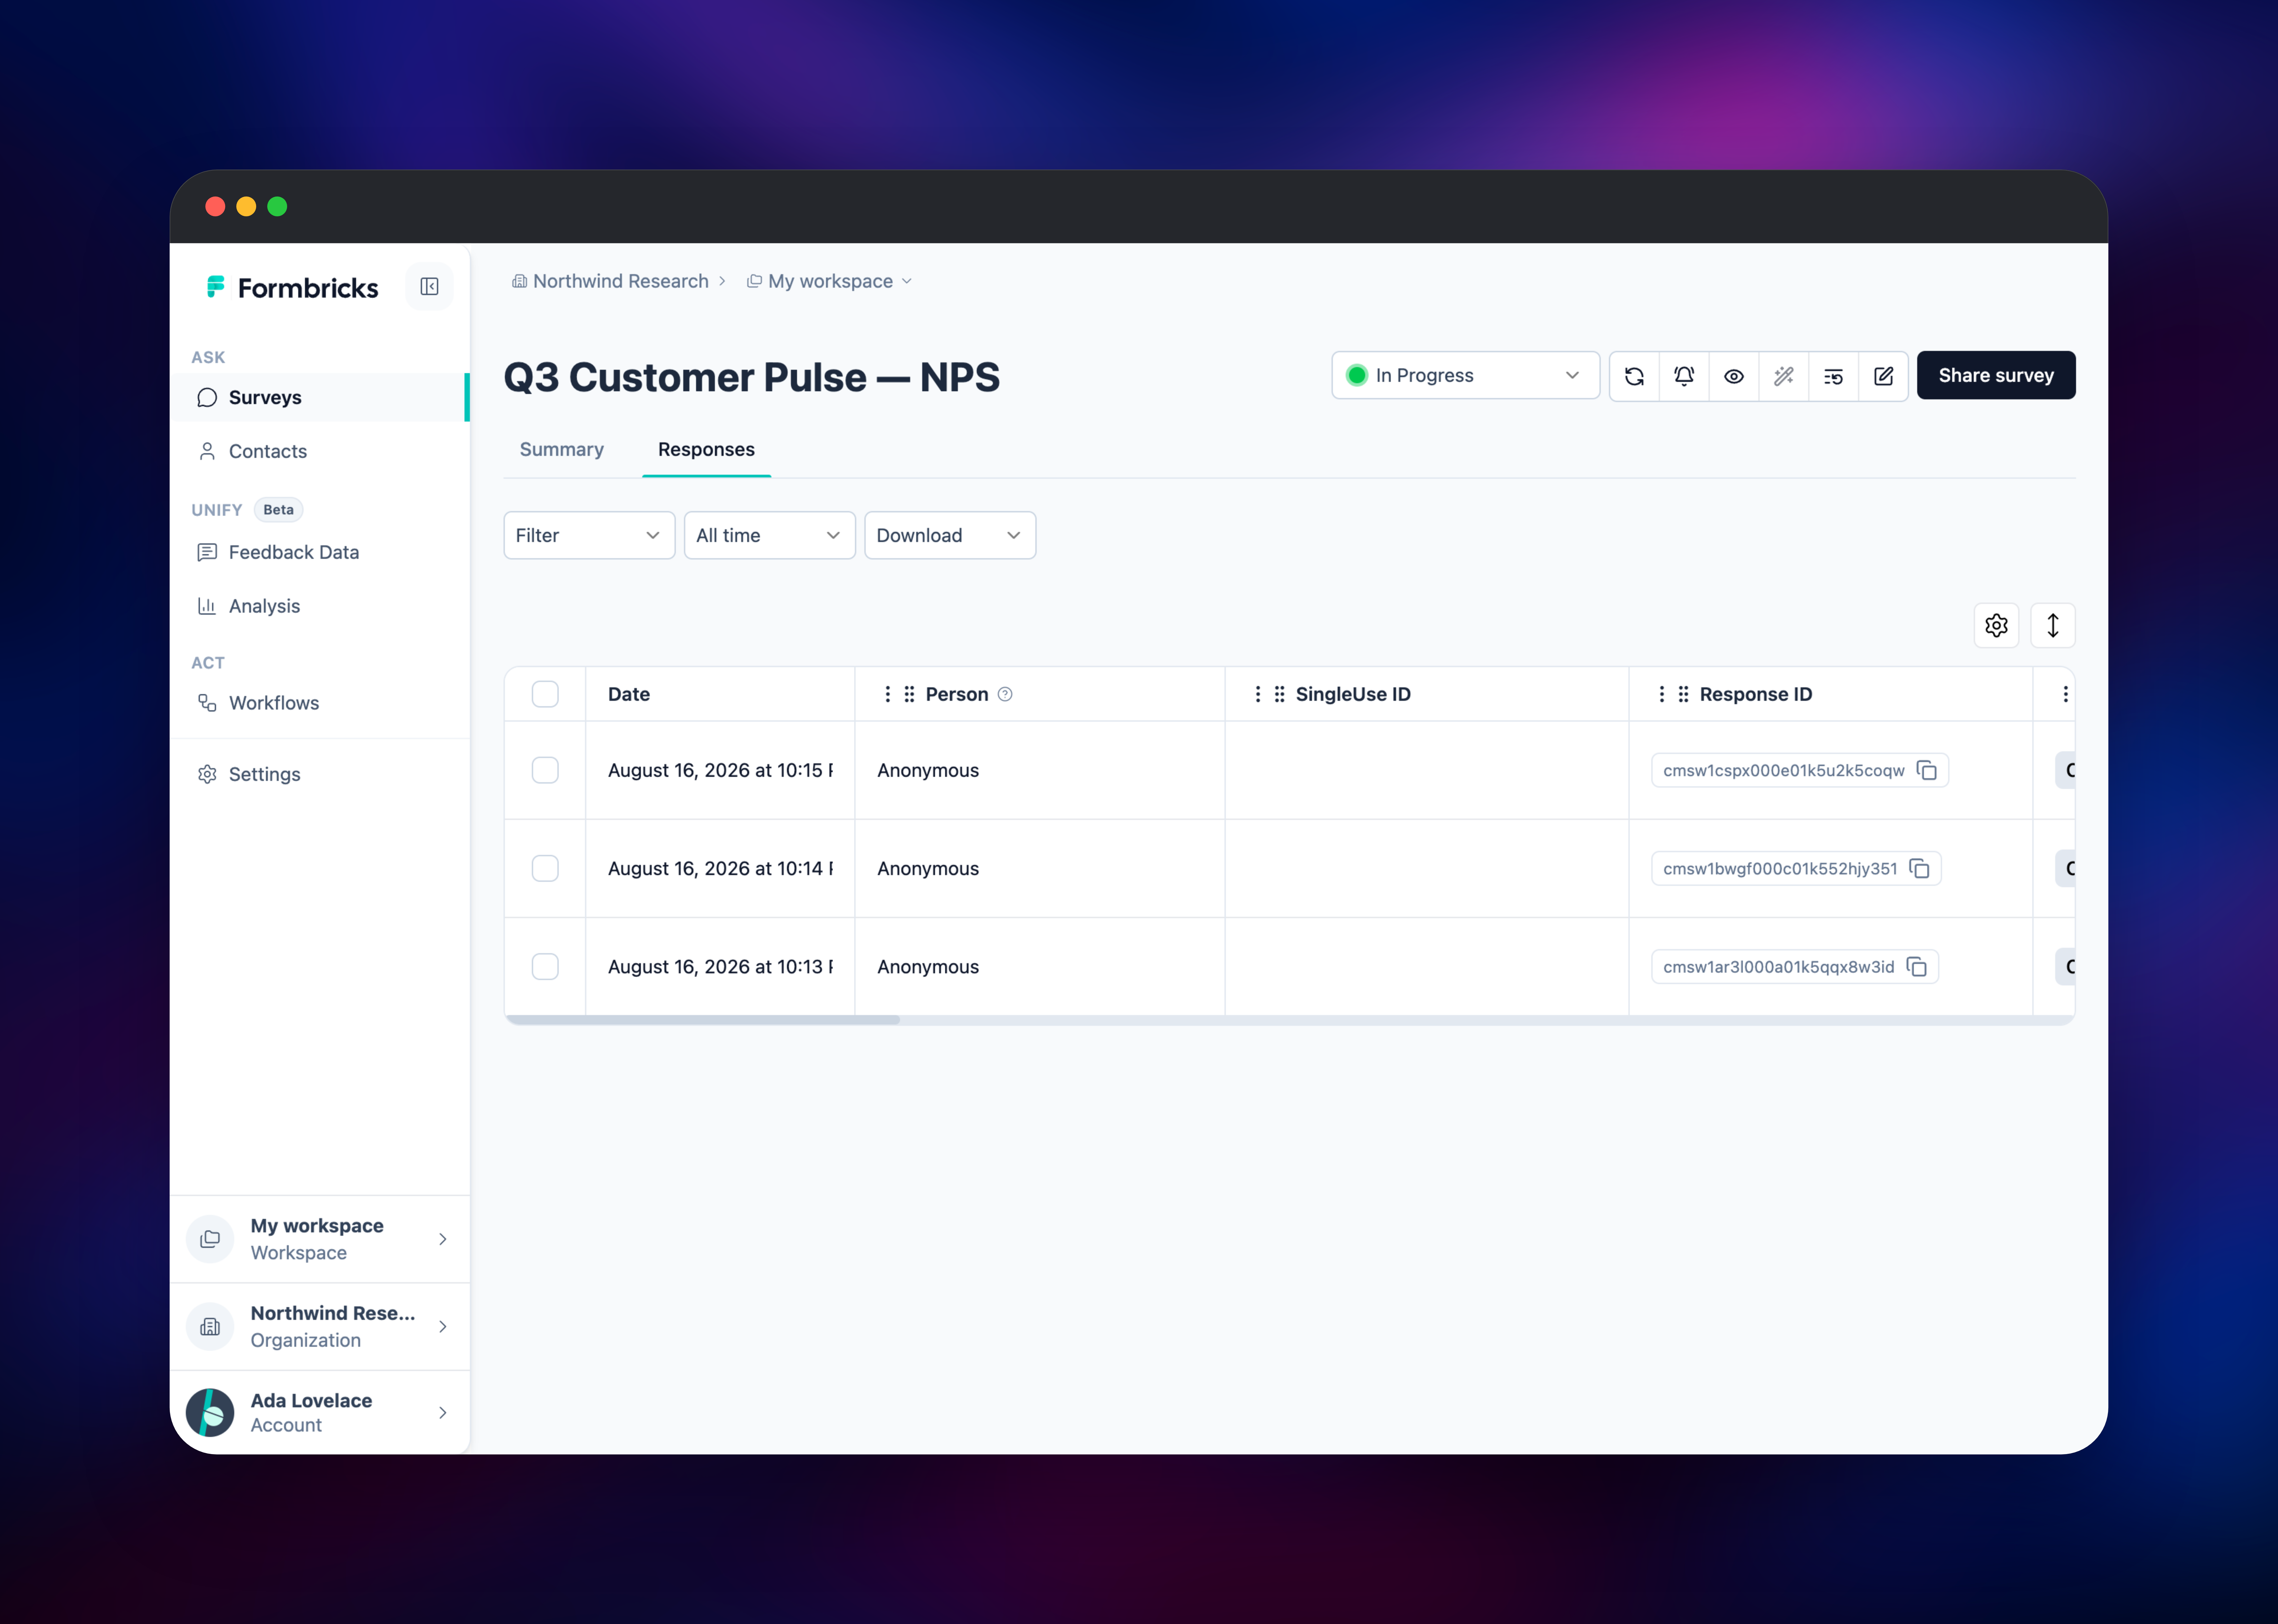Collapse the sidebar with the panel icon
The height and width of the screenshot is (1624, 2278).
(x=429, y=287)
